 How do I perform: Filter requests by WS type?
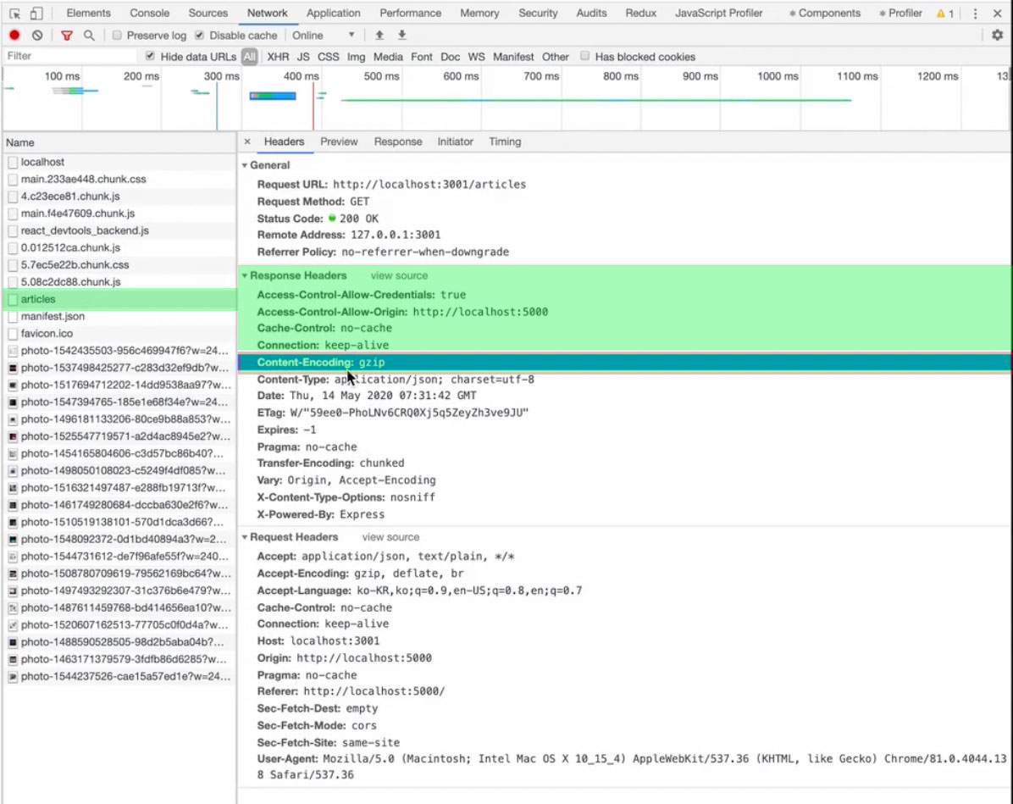tap(476, 57)
